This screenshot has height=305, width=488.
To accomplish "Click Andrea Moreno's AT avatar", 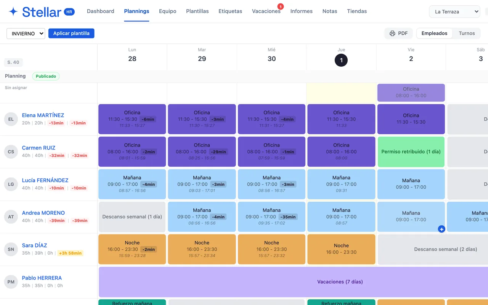I will (11, 217).
